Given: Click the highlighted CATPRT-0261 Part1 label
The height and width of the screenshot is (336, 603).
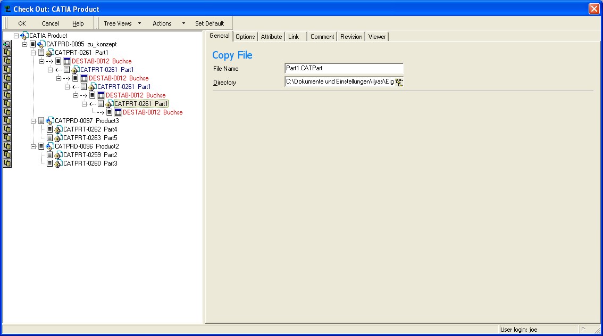Looking at the screenshot, I should [141, 104].
